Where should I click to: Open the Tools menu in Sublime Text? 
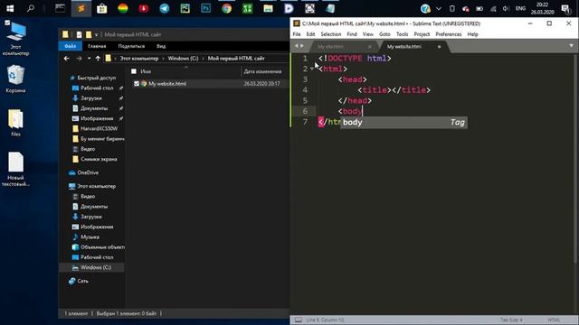[x=402, y=34]
